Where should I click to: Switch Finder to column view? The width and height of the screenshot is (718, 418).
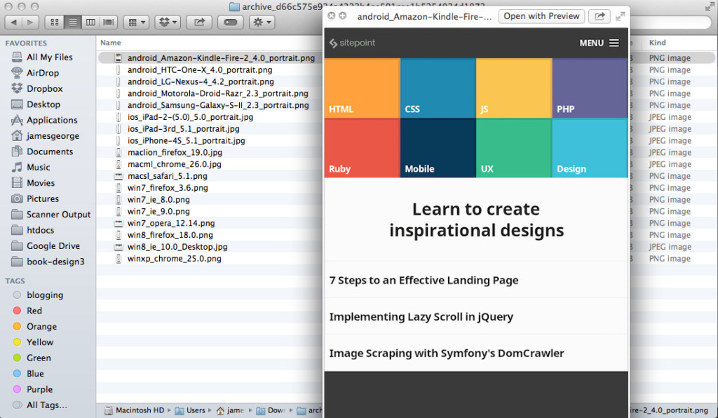click(x=90, y=22)
